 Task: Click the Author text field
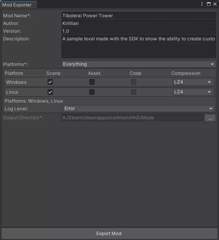click(x=138, y=23)
